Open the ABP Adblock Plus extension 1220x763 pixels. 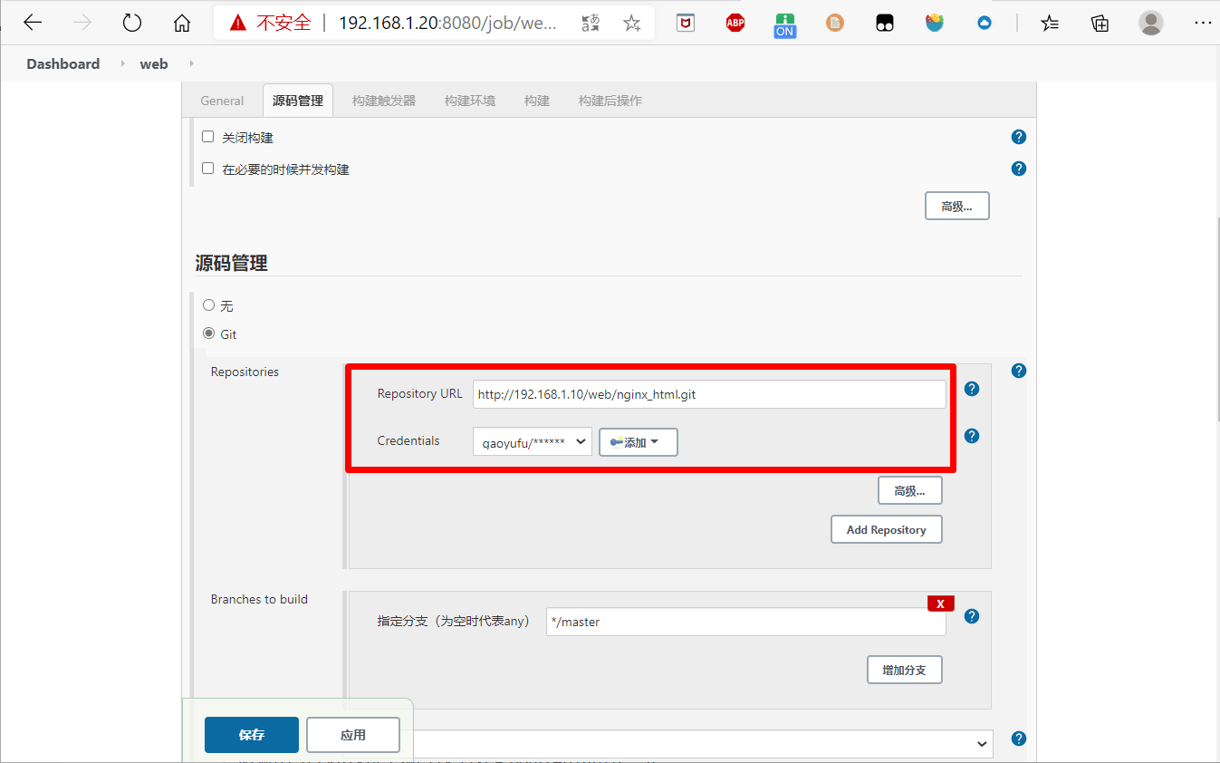735,23
